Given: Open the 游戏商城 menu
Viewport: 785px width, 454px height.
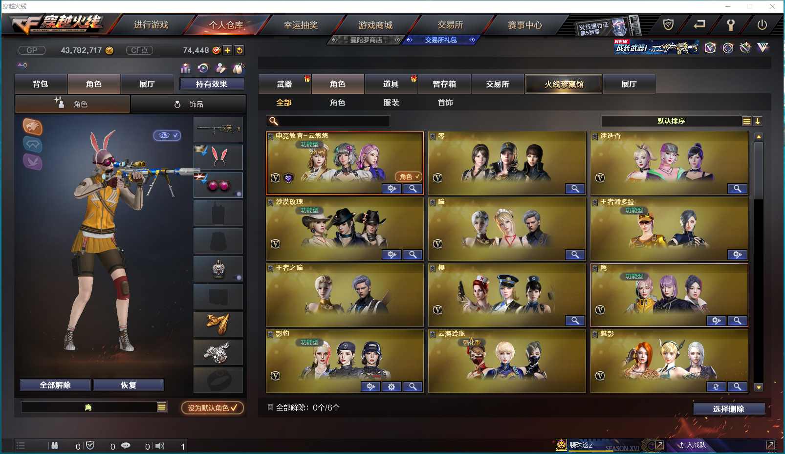Looking at the screenshot, I should (x=375, y=25).
